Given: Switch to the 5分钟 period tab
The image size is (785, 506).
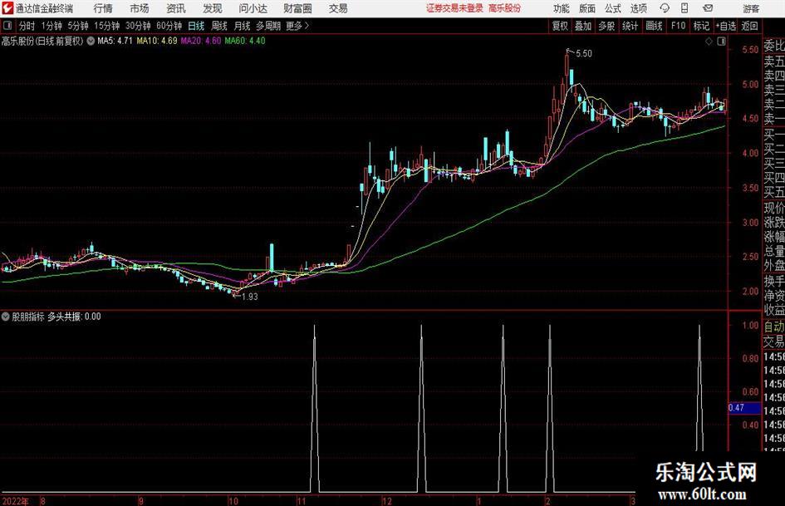Looking at the screenshot, I should (x=77, y=26).
